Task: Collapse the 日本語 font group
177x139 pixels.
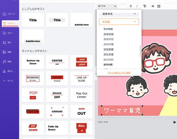Action: (119, 22)
